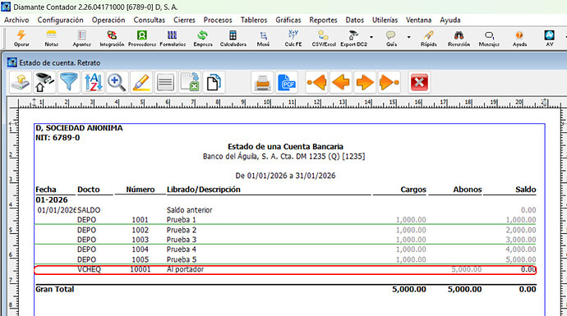
Task: Open the Utilerías menu
Action: [x=385, y=20]
